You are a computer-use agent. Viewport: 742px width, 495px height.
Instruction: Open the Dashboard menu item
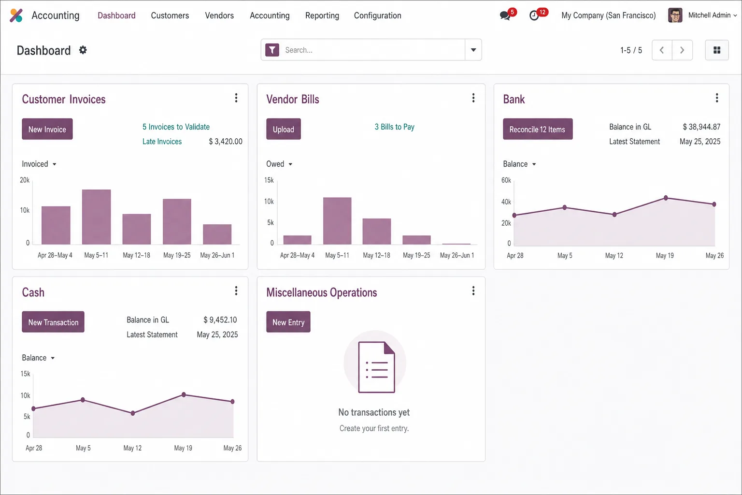tap(116, 15)
